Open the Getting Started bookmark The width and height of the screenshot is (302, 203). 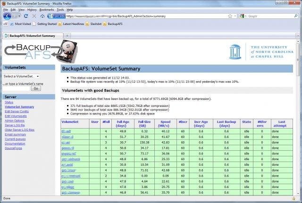44,24
